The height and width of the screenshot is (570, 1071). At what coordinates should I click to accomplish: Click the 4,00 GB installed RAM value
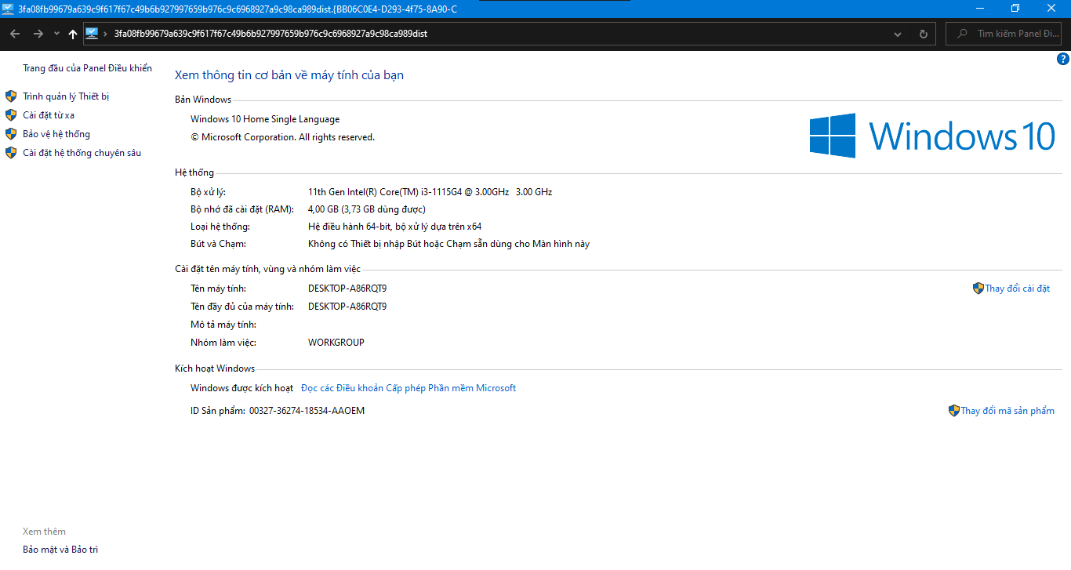click(367, 209)
